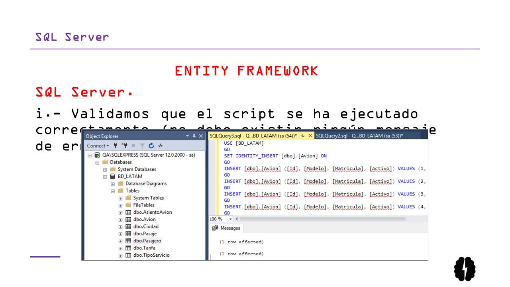The width and height of the screenshot is (510, 287).
Task: Click the Database Diagrams folder icon
Action: (120, 183)
